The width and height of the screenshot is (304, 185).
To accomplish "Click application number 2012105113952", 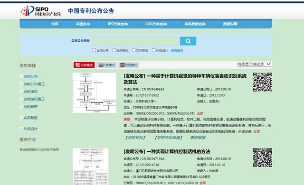I will pos(147,95).
